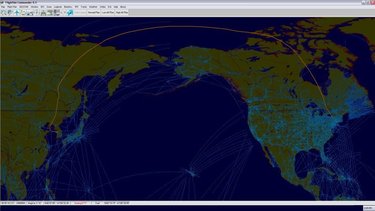This screenshot has width=375, height=211.
Task: Click the aircraft over clouds toolbar icon
Action: click(x=70, y=12)
